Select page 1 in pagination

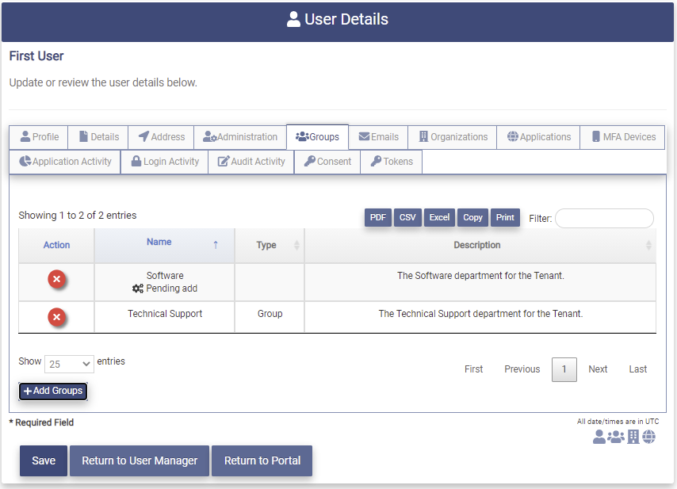click(x=564, y=369)
